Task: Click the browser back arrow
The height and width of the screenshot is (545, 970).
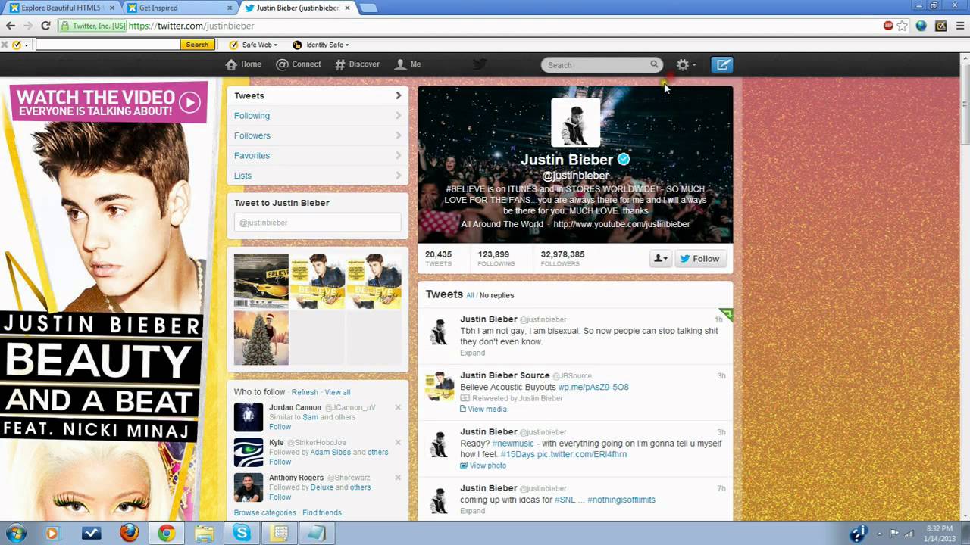Action: 11,26
